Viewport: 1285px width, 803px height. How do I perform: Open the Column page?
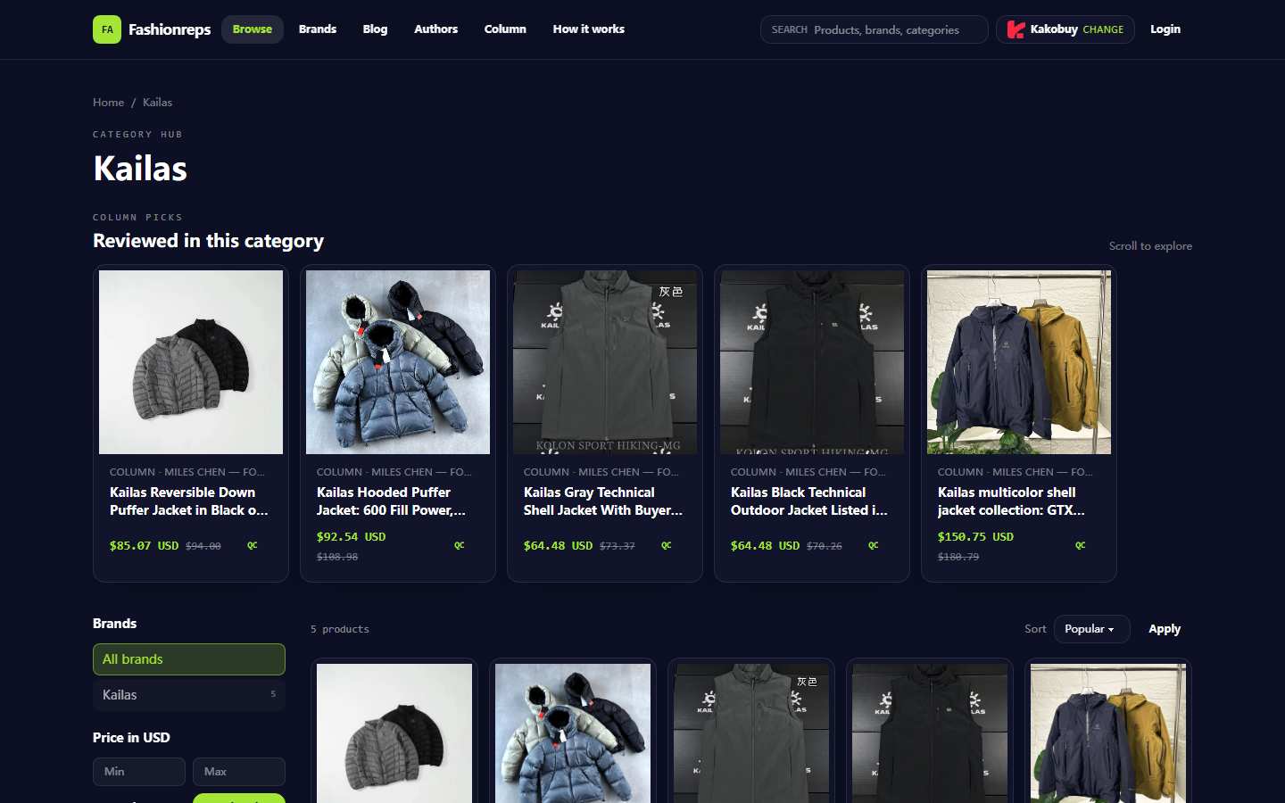tap(505, 29)
